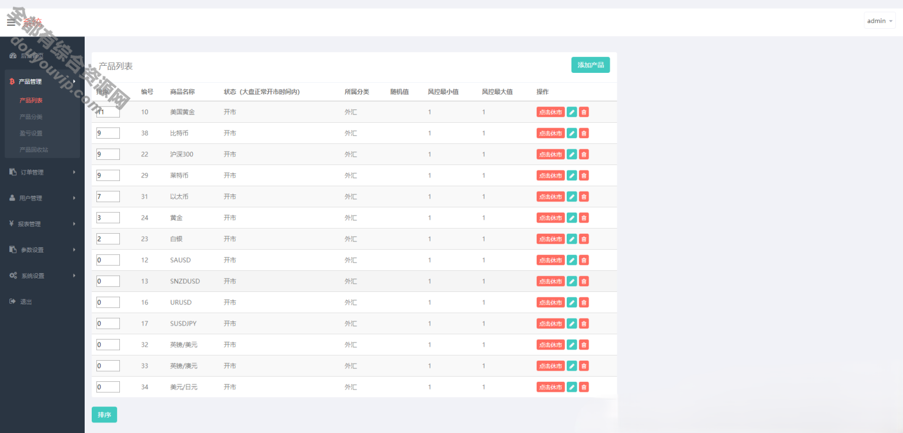The height and width of the screenshot is (433, 903).
Task: Edit the 英镑/美元 product pencil icon
Action: tap(571, 345)
